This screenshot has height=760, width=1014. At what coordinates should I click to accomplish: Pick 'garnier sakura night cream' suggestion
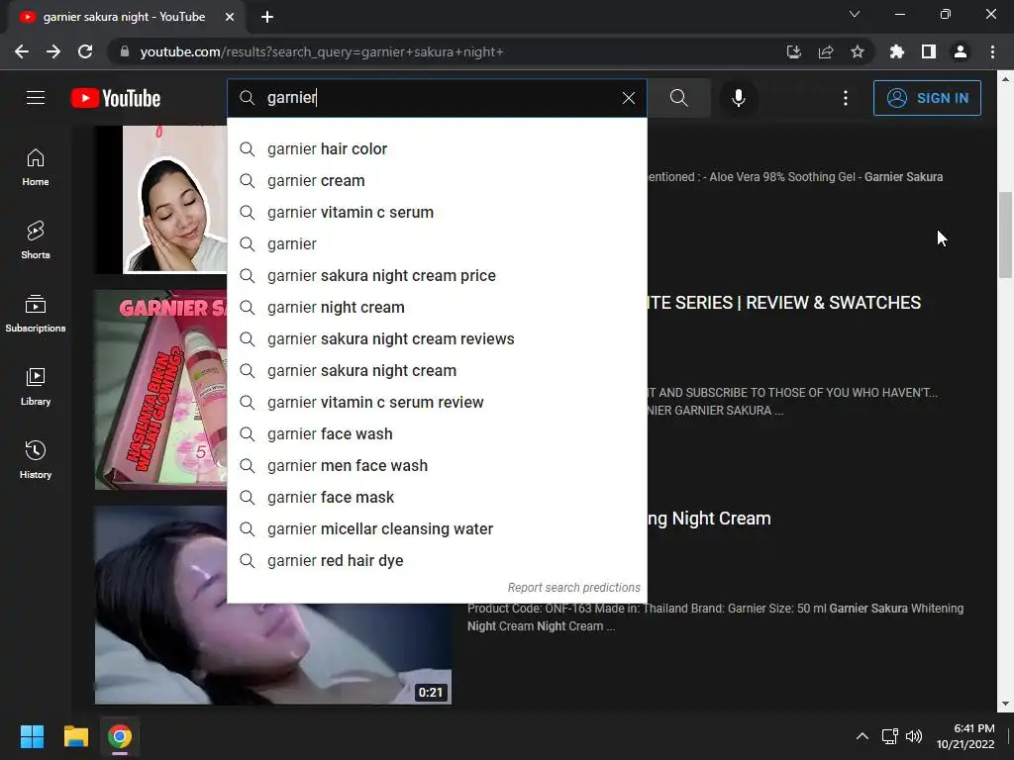[437, 370]
